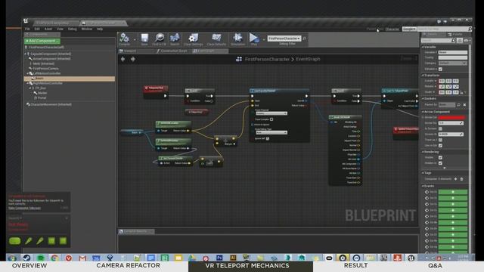
Task: Toggle Details property matrix grid icon
Action: [x=460, y=40]
